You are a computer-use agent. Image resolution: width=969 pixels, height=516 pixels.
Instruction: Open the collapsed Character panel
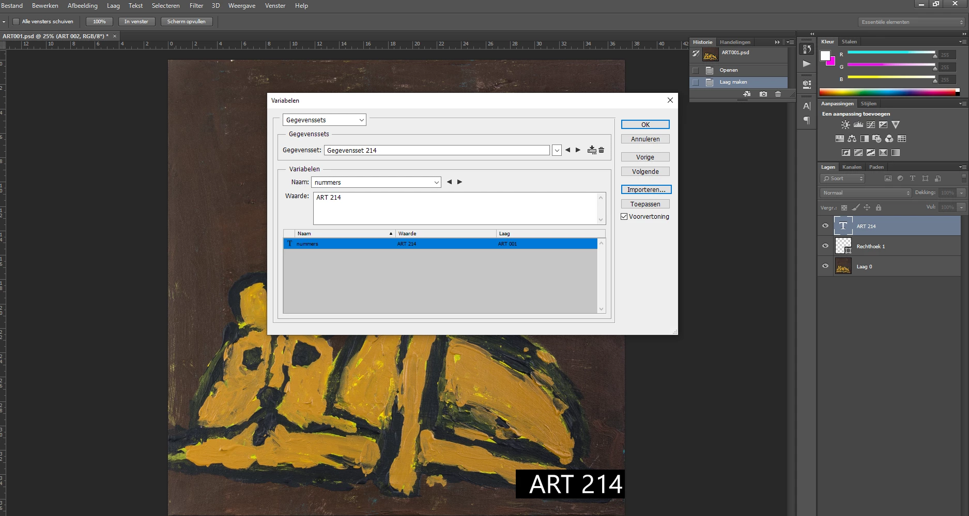point(807,106)
